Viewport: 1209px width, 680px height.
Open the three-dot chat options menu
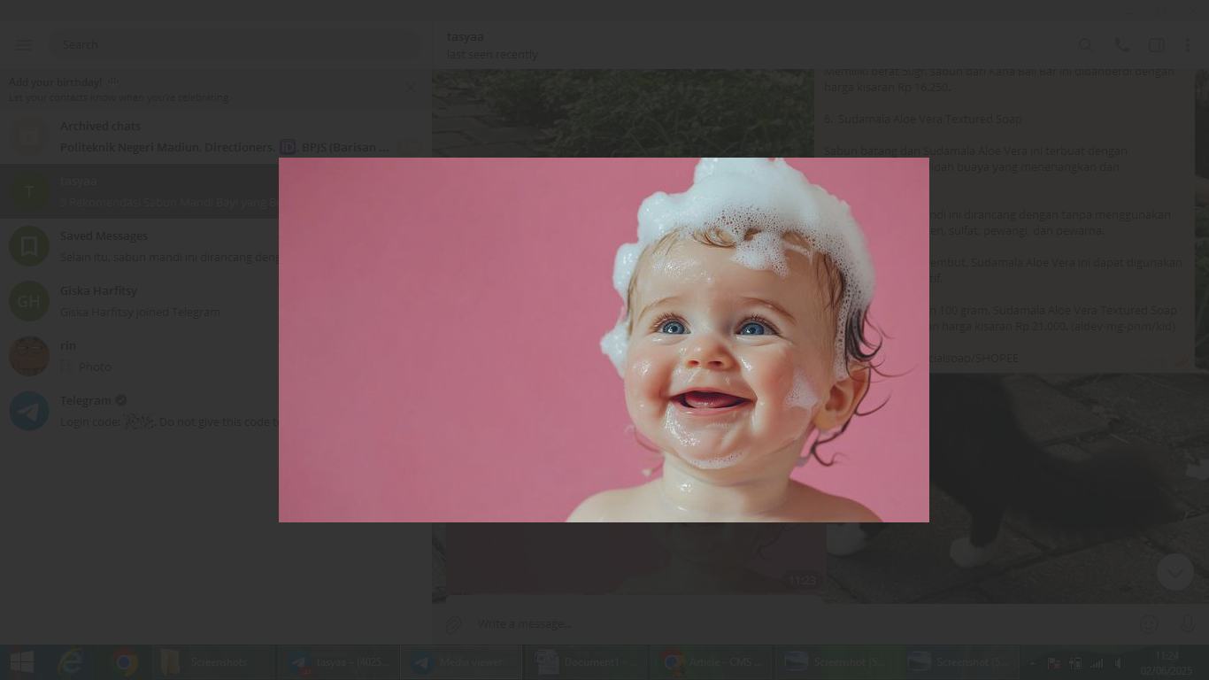1188,45
